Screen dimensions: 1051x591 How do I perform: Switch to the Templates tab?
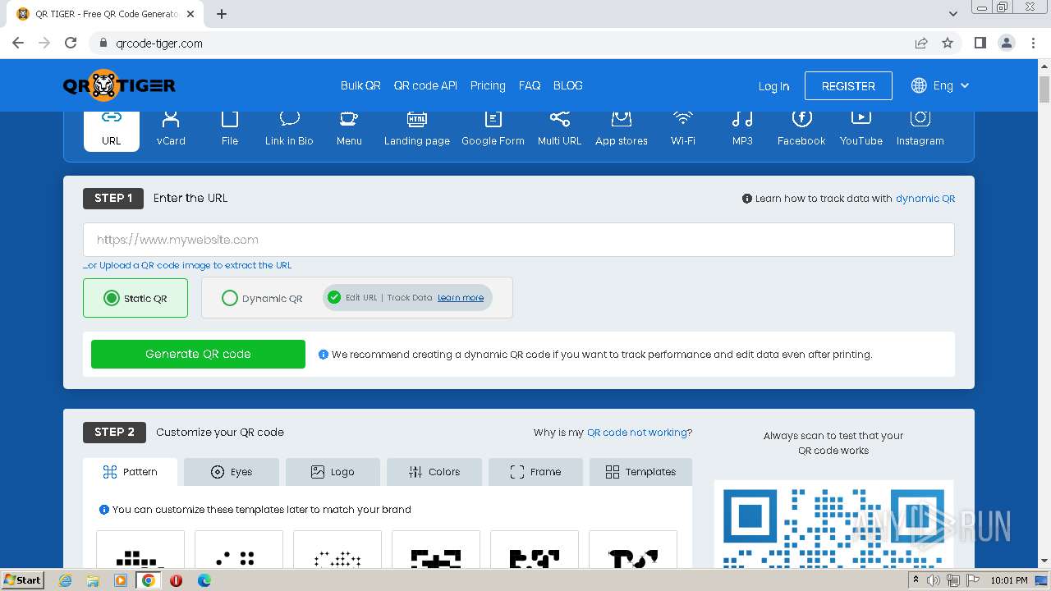(640, 472)
